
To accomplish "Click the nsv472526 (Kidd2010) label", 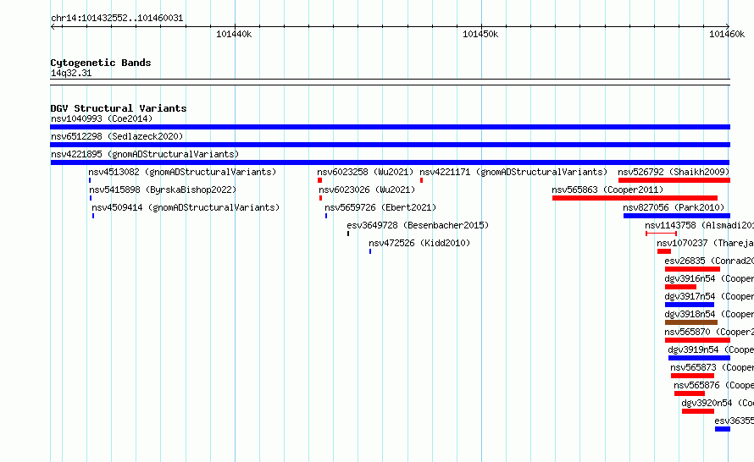I will [x=419, y=243].
